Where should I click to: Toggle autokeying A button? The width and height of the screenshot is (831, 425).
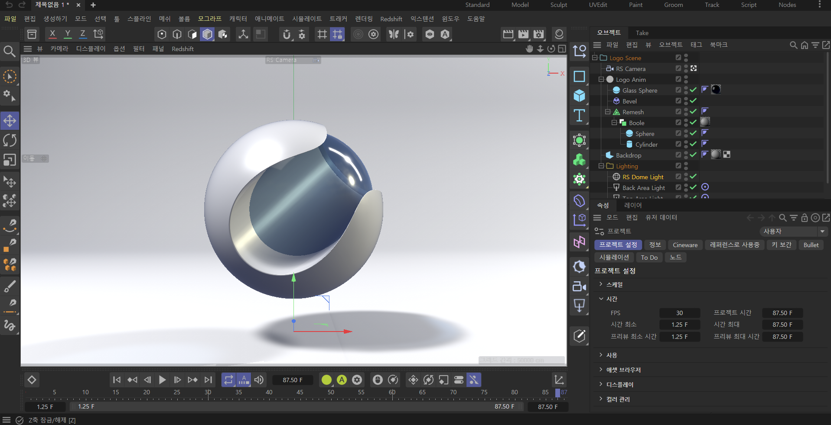342,380
